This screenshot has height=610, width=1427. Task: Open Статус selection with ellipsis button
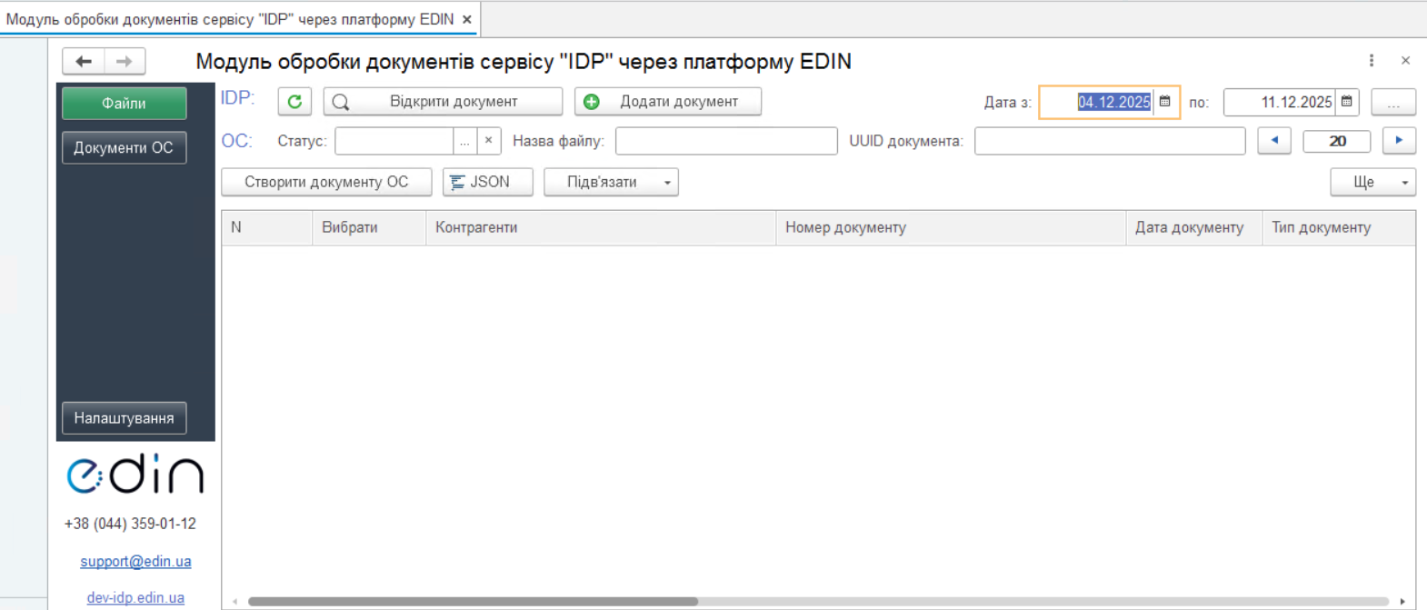(464, 141)
